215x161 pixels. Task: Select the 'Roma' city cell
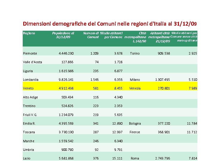pos(135,158)
